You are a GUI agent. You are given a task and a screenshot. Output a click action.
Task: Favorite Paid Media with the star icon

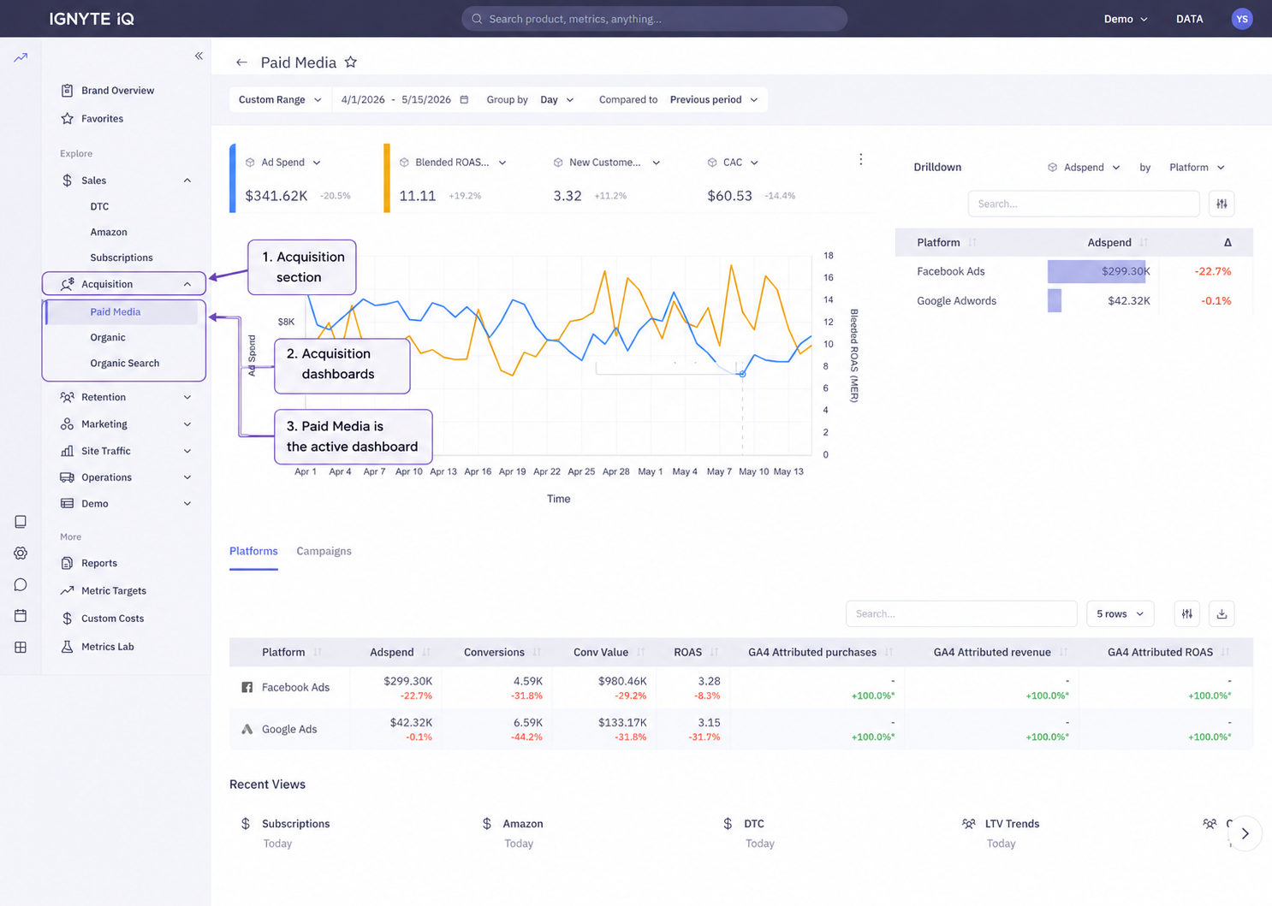click(x=351, y=62)
